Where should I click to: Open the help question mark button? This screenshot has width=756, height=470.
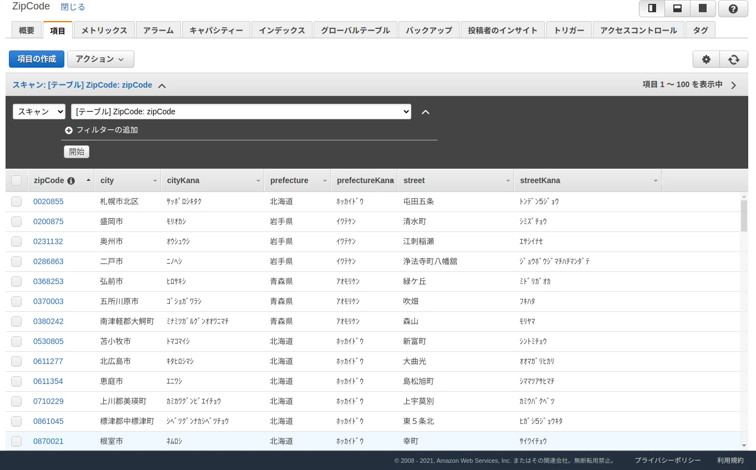(x=733, y=8)
